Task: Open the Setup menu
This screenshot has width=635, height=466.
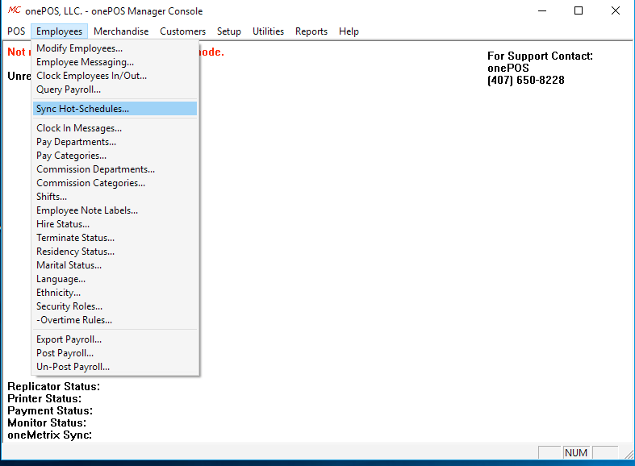Action: point(229,31)
